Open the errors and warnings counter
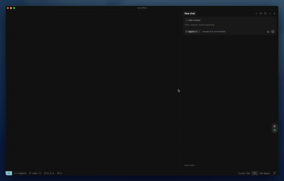 click(49, 173)
